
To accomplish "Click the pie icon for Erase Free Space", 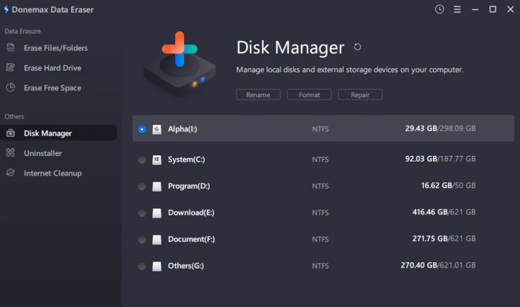I will (10, 88).
